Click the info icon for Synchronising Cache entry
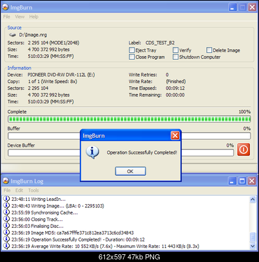 coord(6,212)
